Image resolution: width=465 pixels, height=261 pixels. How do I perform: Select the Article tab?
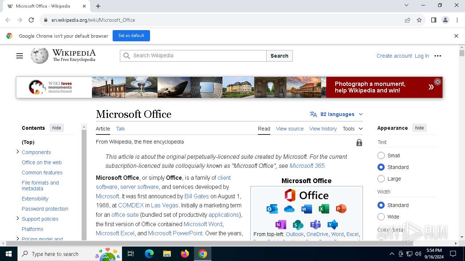[103, 129]
